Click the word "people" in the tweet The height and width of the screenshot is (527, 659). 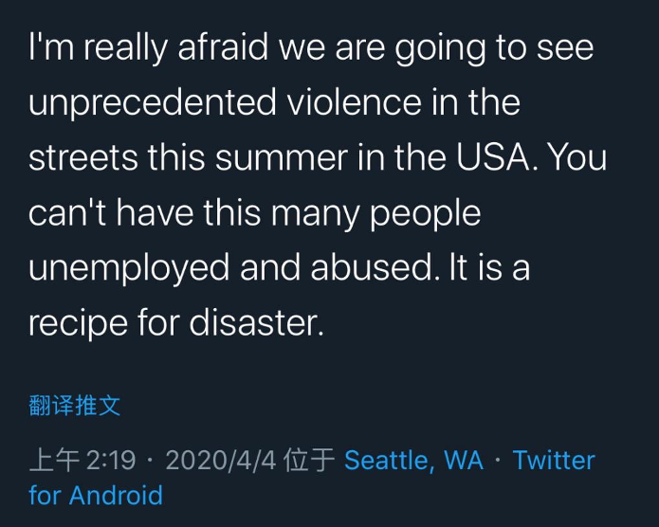click(426, 214)
